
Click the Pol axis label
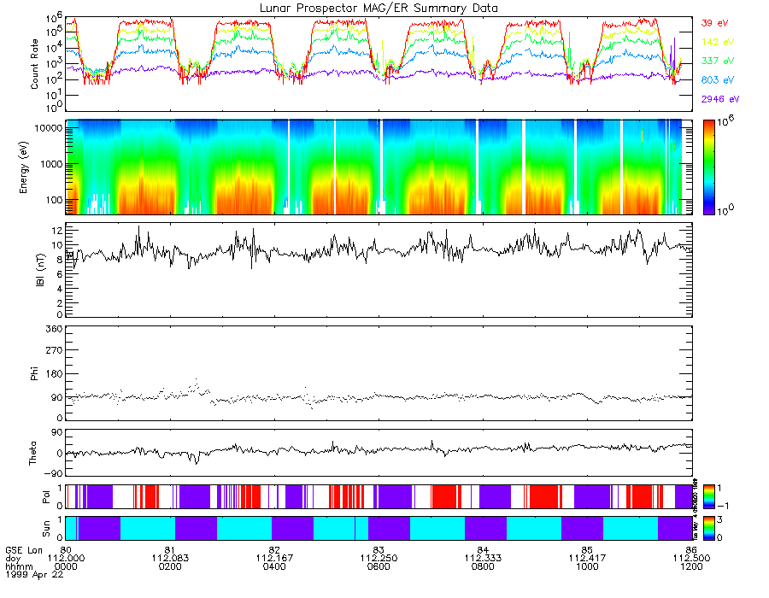coord(46,497)
